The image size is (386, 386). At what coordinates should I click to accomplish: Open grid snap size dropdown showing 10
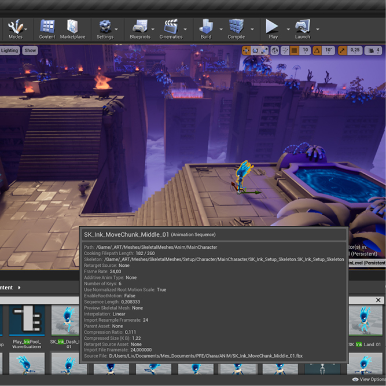pos(306,50)
